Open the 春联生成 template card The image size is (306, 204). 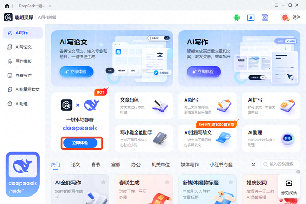point(143,189)
